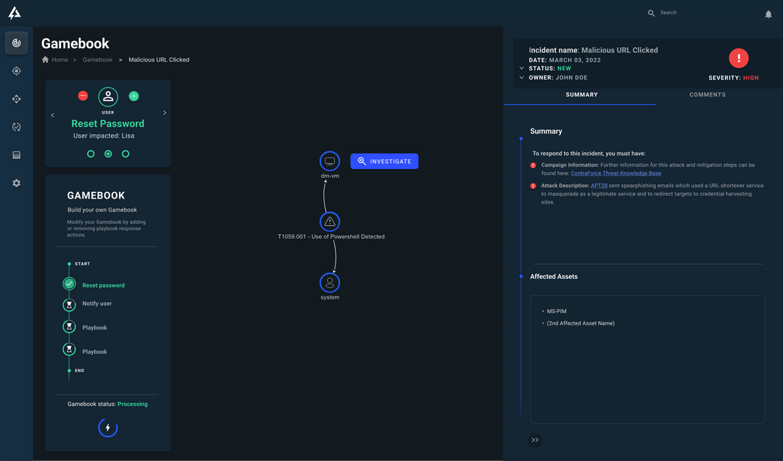
Task: Select the dm-vm computer node
Action: pos(330,161)
